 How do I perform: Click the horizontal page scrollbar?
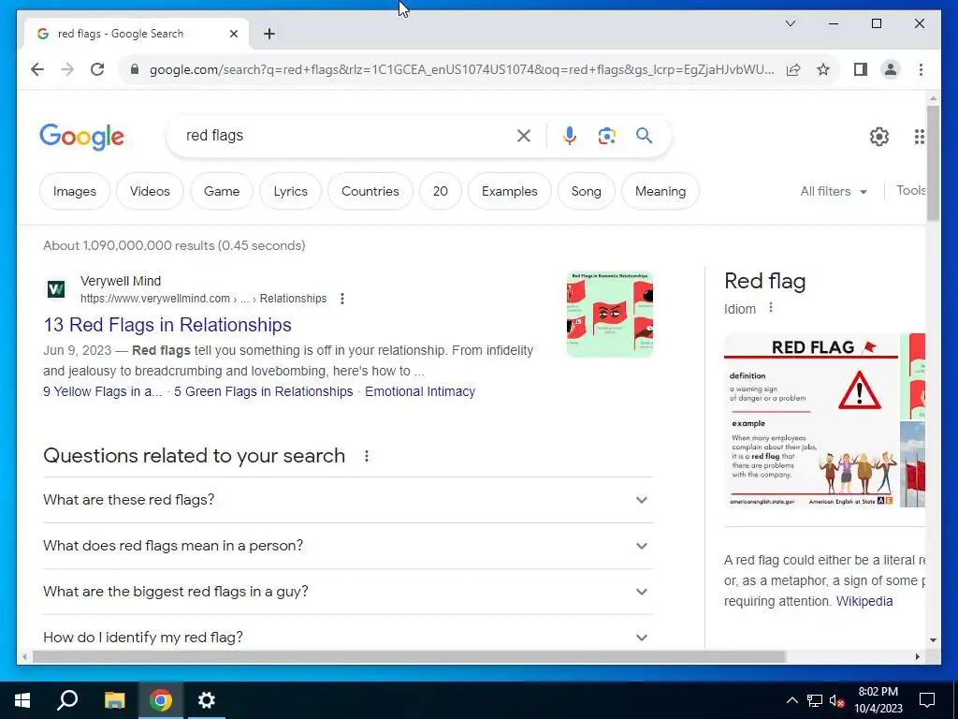(x=409, y=656)
